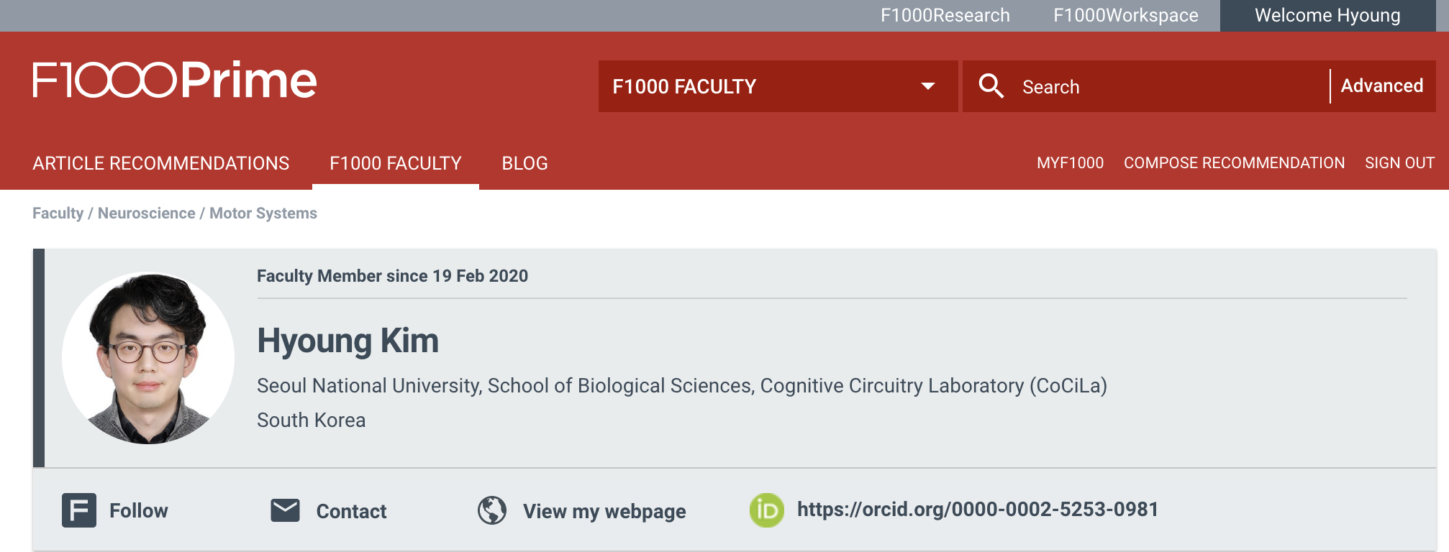Screen dimensions: 1449x552
Task: Open the BLOG section
Action: [524, 163]
